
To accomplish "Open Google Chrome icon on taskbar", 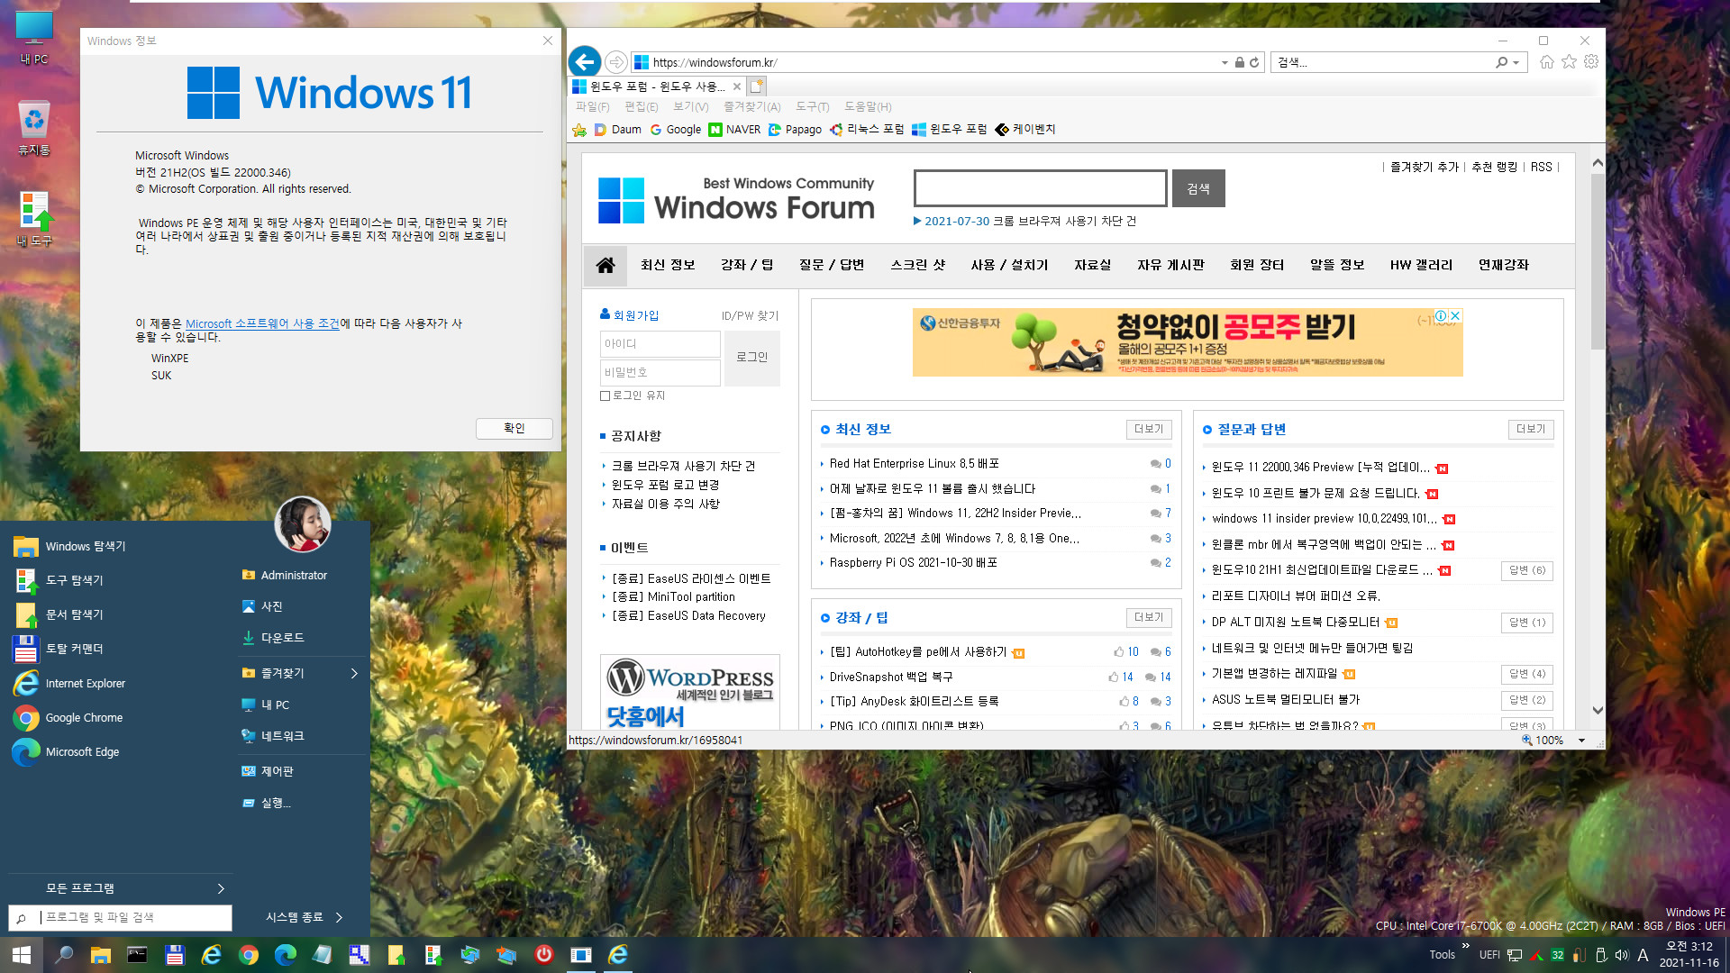I will (249, 955).
